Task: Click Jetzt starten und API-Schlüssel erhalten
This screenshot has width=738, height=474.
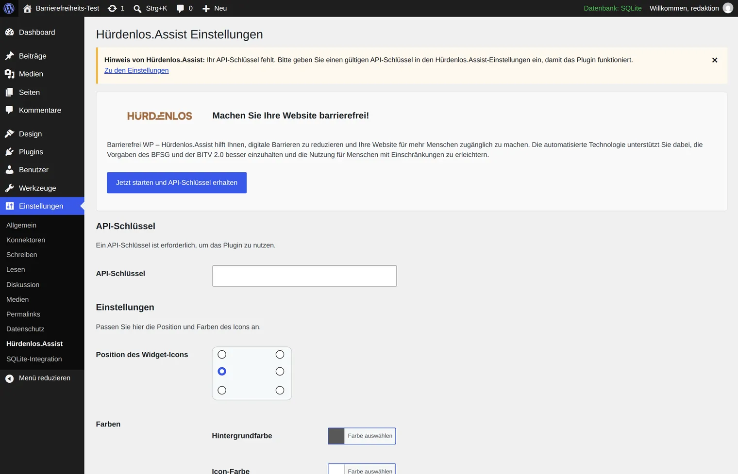Action: 177,183
